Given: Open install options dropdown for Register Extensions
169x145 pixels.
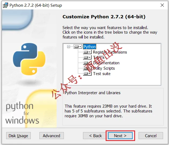Looking at the screenshot, I should [x=87, y=52].
